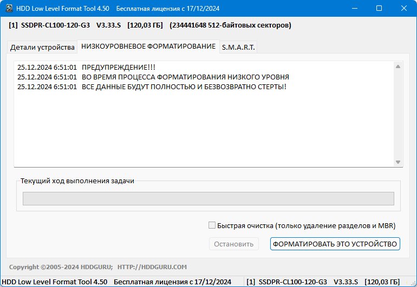Switch to the Детали устройства tab

coord(42,47)
